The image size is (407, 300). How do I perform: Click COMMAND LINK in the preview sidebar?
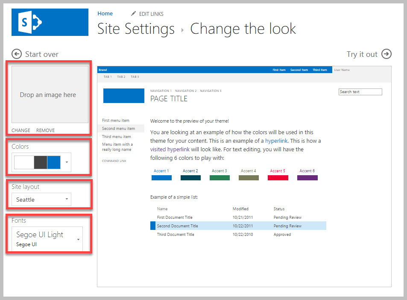click(x=115, y=161)
